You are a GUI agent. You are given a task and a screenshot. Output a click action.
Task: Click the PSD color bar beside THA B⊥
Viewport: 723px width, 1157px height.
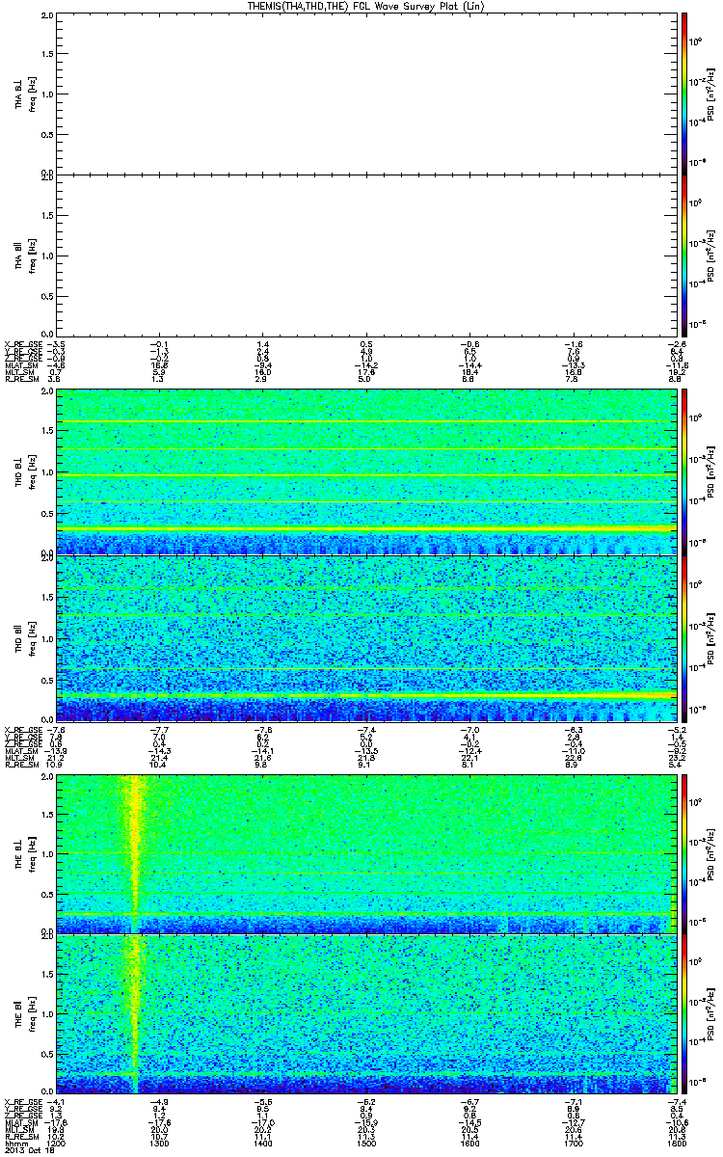point(683,94)
